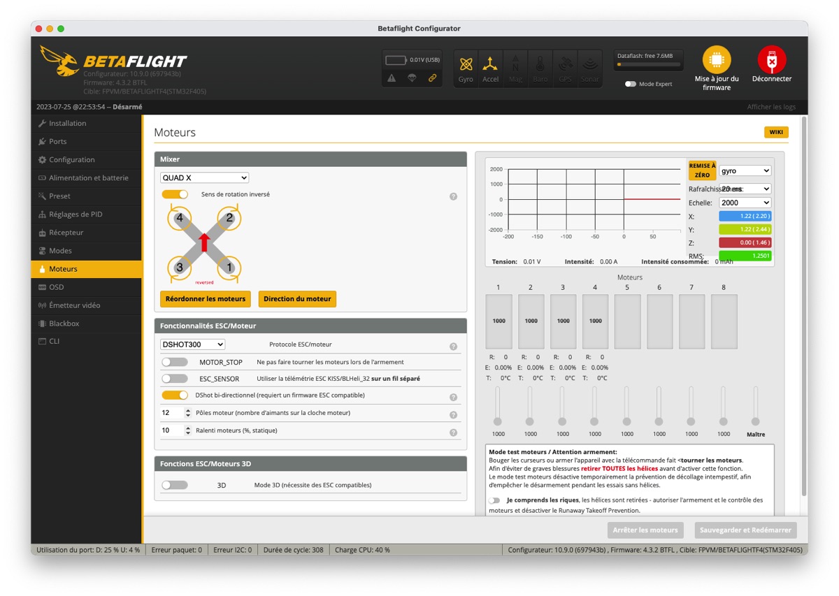Toggle Mode Expert switch

click(631, 84)
